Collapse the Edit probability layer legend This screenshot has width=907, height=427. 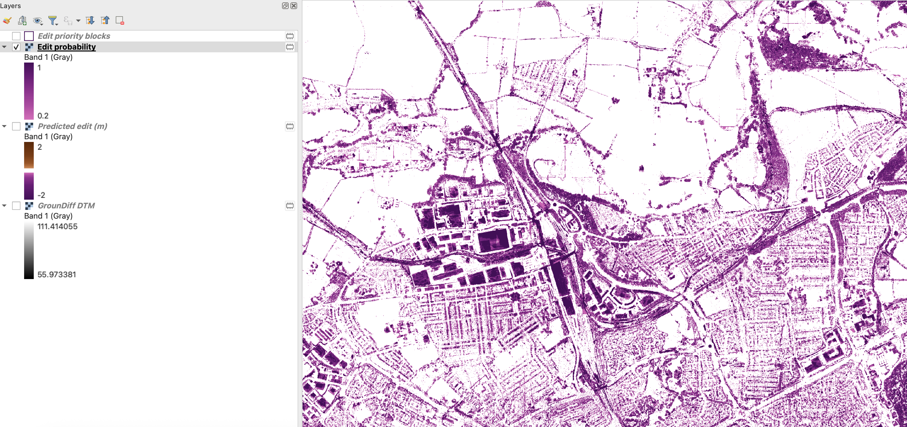coord(4,47)
